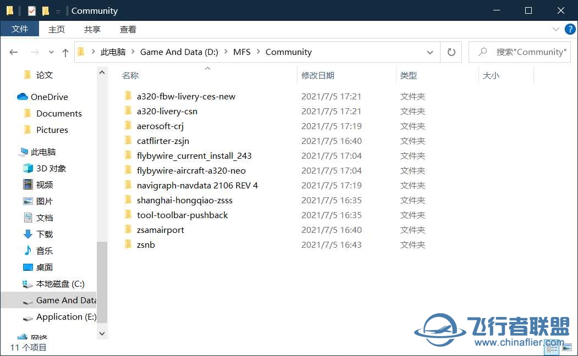Image resolution: width=578 pixels, height=356 pixels.
Task: Refresh the Community folder view
Action: (451, 52)
